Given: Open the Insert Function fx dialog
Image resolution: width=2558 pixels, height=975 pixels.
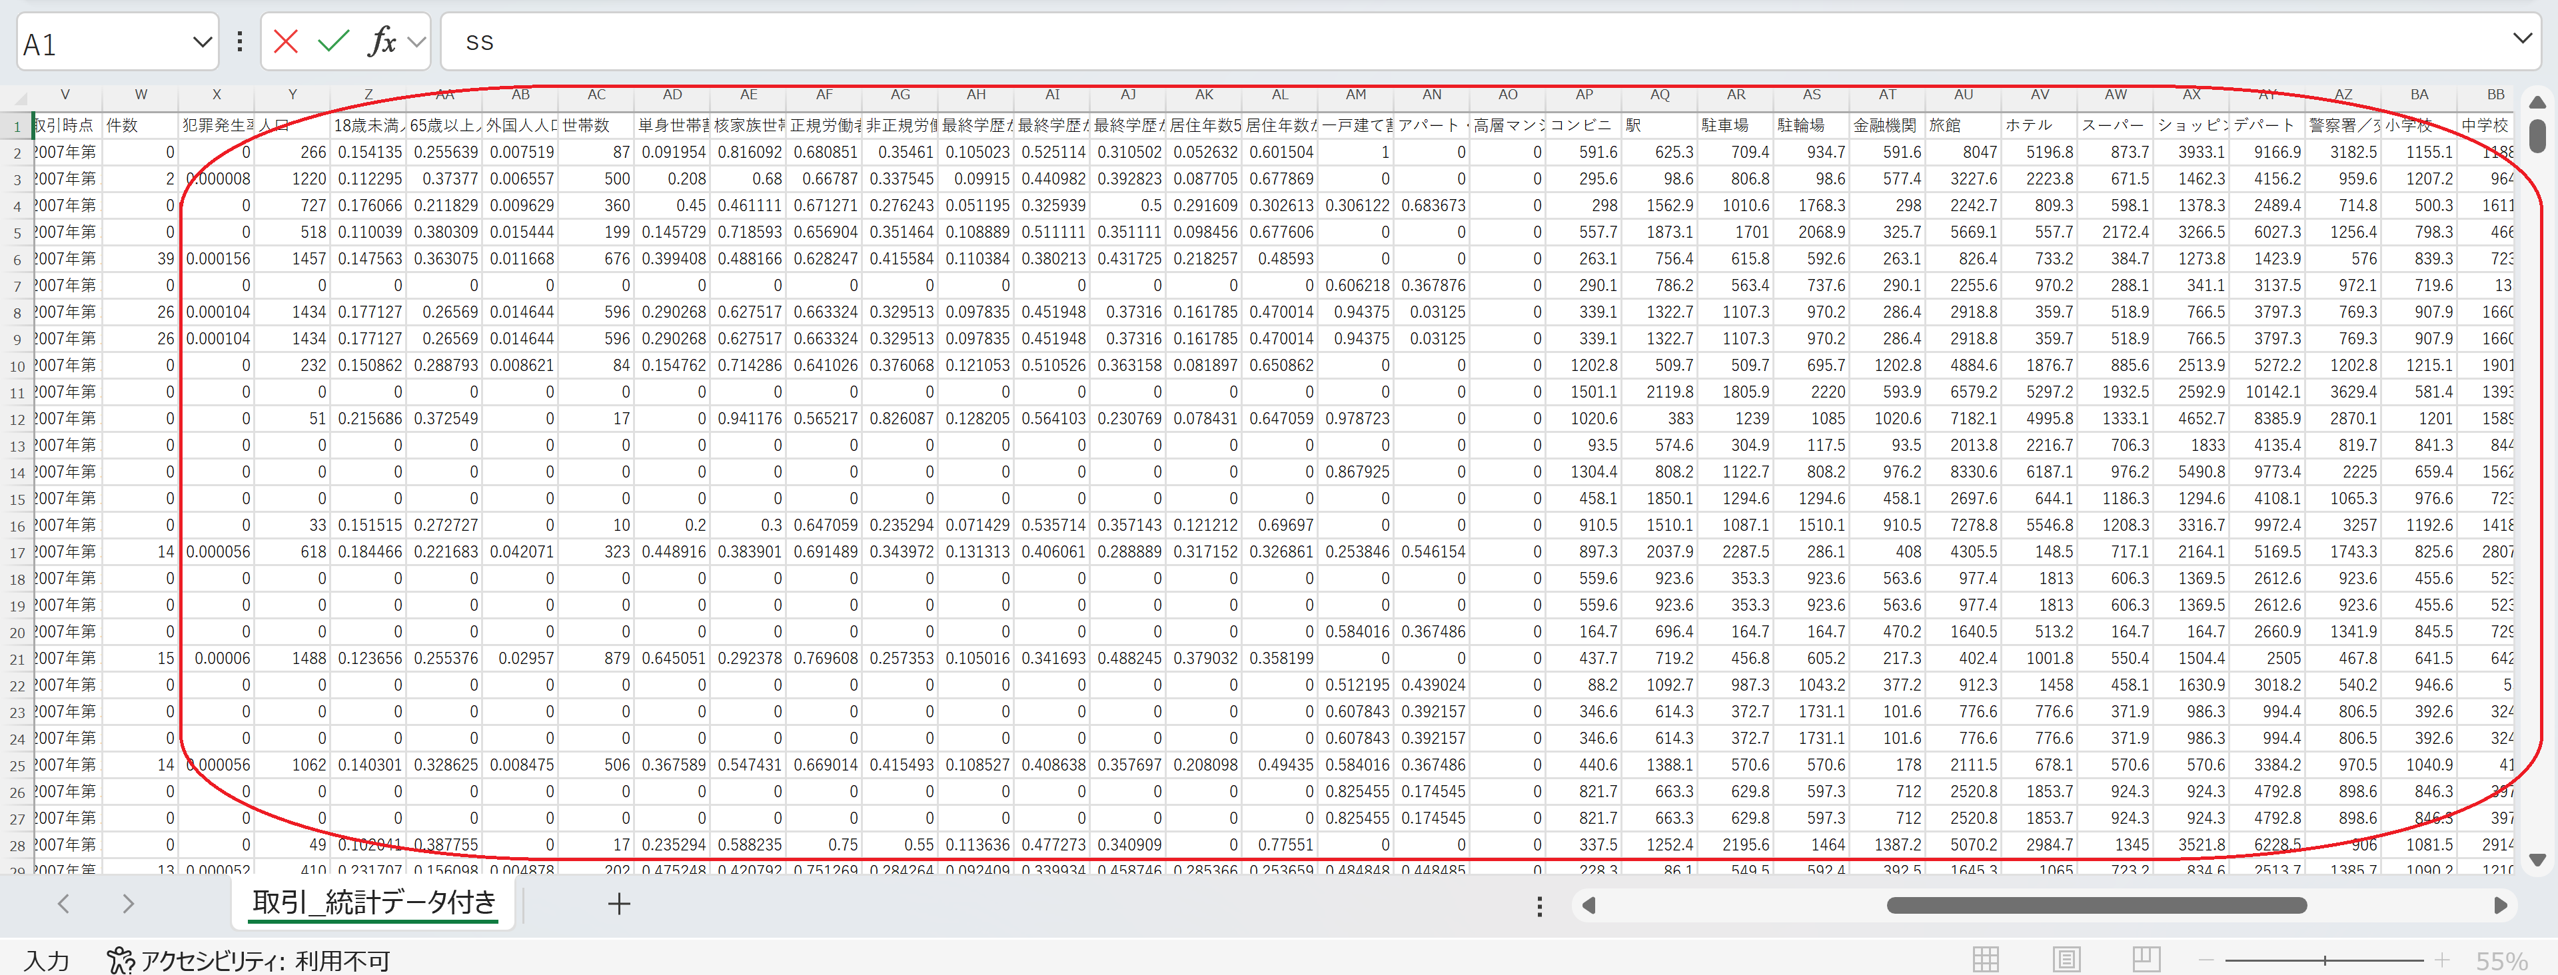Looking at the screenshot, I should pos(381,42).
